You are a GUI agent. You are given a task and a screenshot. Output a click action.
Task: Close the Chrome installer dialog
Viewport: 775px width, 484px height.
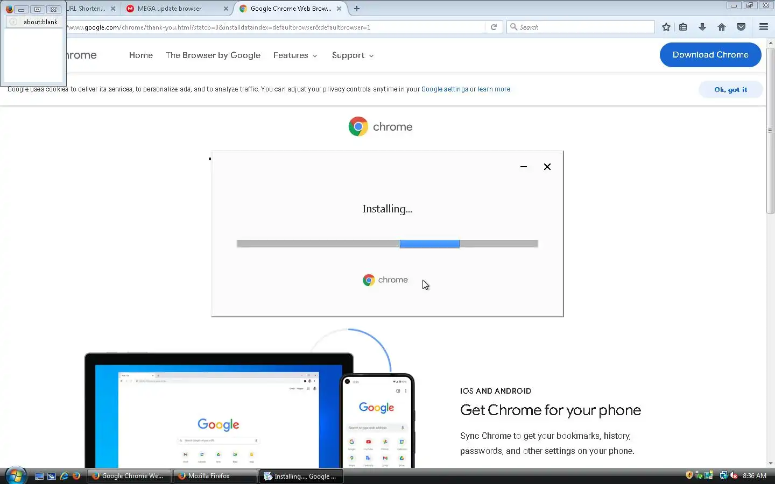point(547,167)
